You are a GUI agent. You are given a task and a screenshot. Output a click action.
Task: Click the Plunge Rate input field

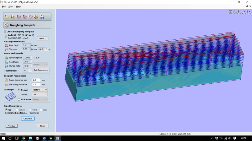pos(27,66)
